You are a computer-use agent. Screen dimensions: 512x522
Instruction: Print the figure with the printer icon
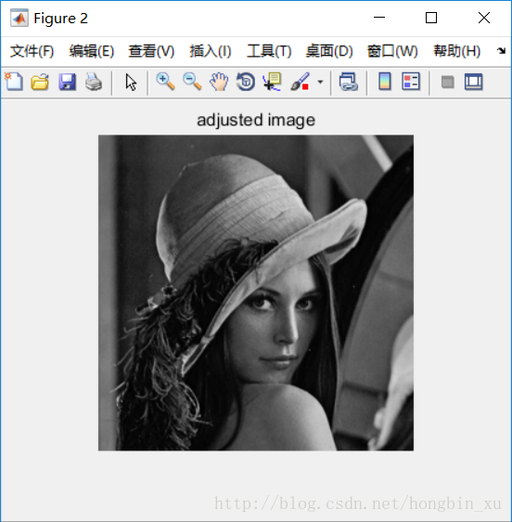tap(94, 82)
